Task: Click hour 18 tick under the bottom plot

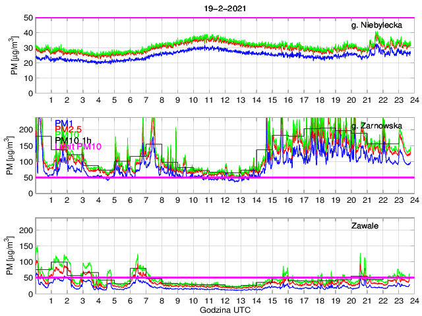Action: [320, 301]
